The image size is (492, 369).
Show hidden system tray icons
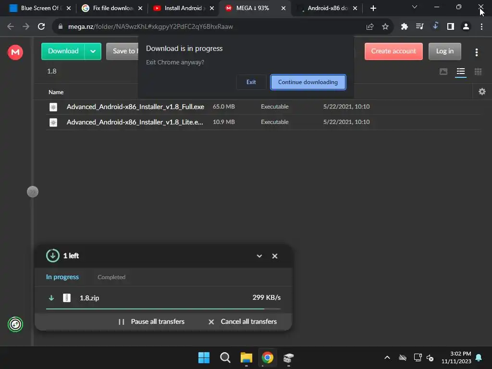387,357
